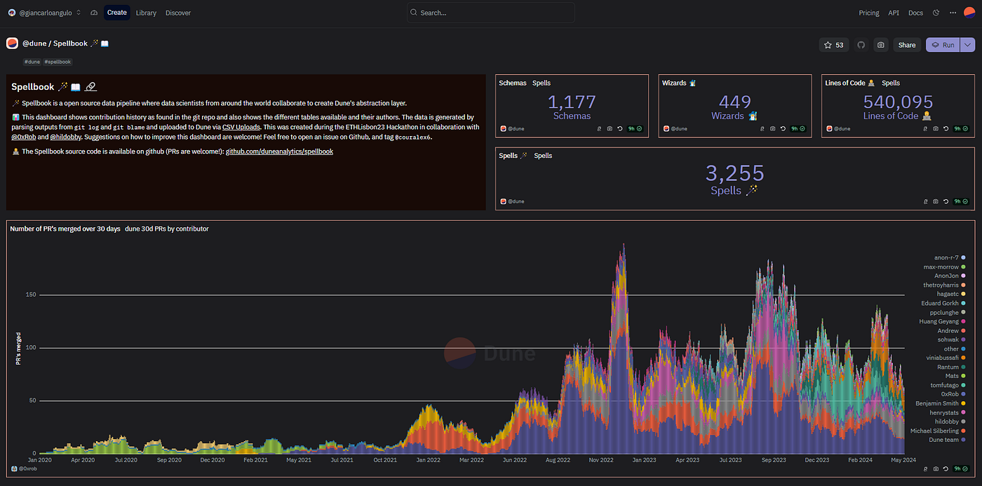Image resolution: width=982 pixels, height=486 pixels.
Task: Star the Spellbook dashboard (53 stars)
Action: (834, 45)
